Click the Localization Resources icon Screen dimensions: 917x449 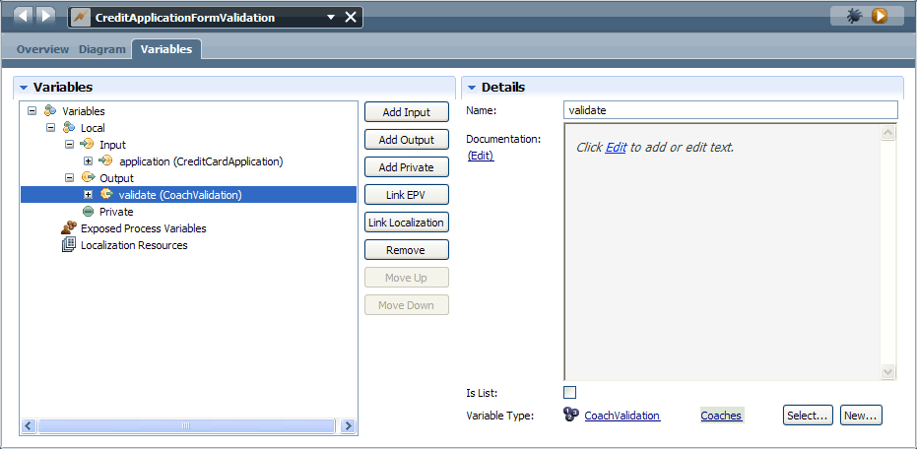click(69, 245)
